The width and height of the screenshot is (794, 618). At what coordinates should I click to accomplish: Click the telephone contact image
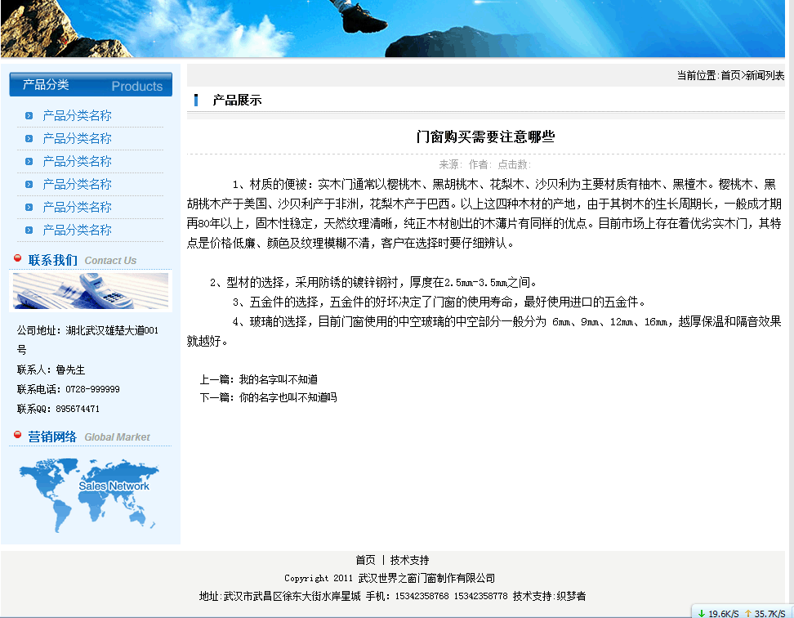(90, 291)
